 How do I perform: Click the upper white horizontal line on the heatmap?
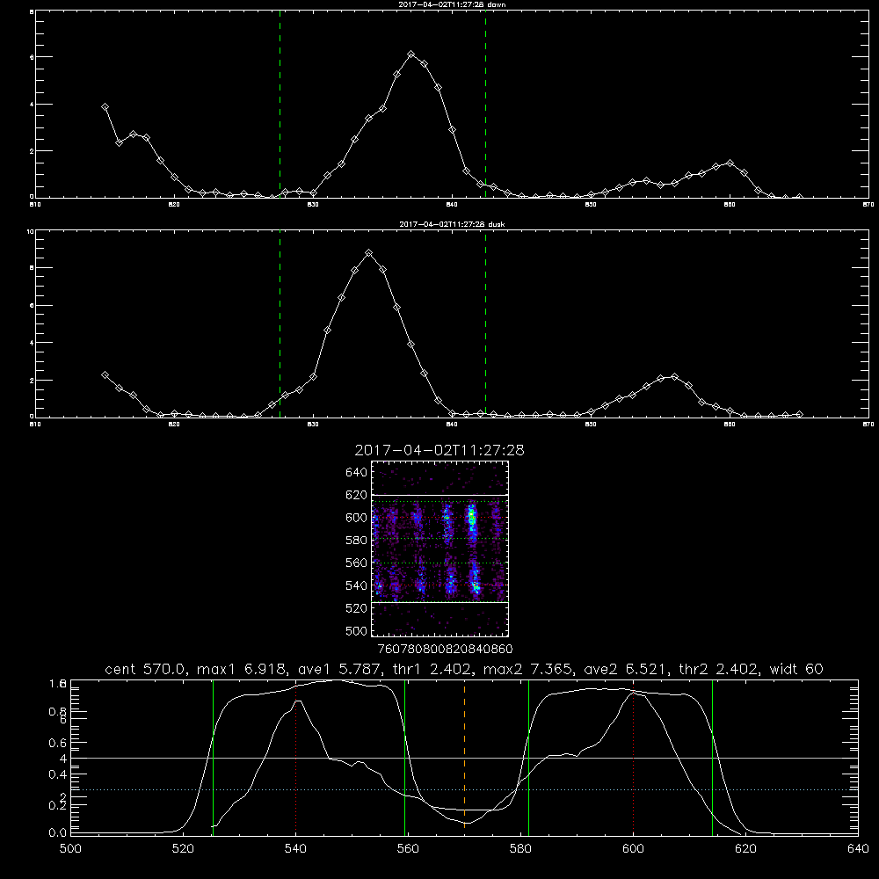pyautogui.click(x=440, y=495)
